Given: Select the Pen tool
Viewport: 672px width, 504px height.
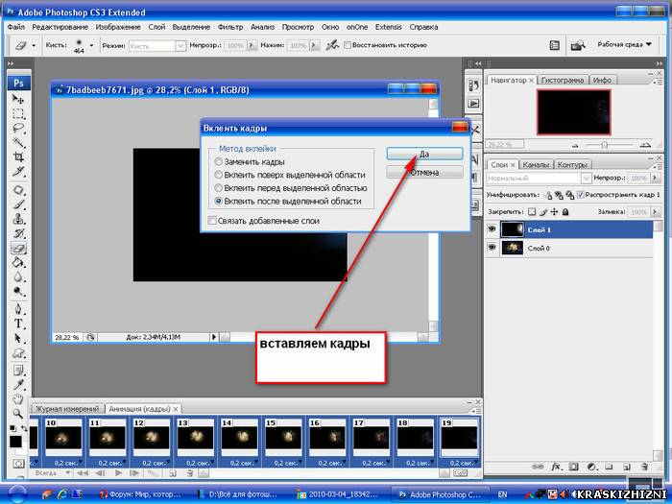Looking at the screenshot, I should point(18,309).
